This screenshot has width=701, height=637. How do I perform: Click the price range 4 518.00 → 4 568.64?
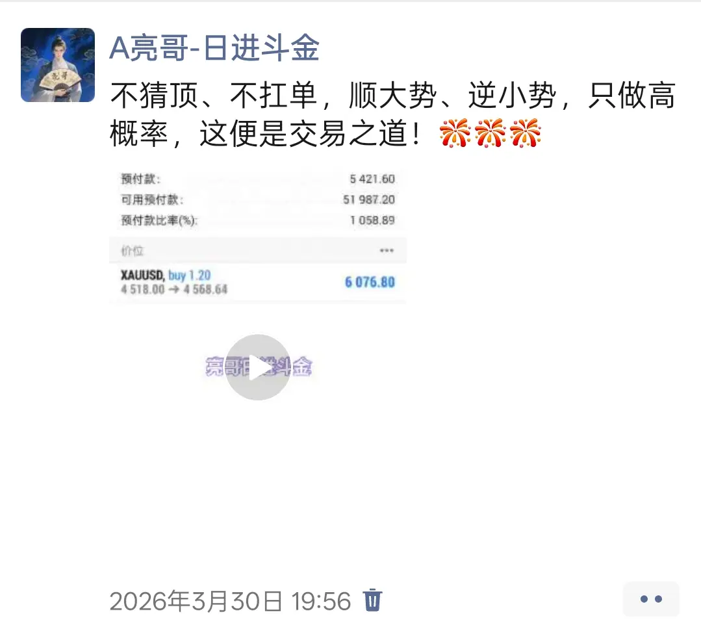click(x=174, y=289)
